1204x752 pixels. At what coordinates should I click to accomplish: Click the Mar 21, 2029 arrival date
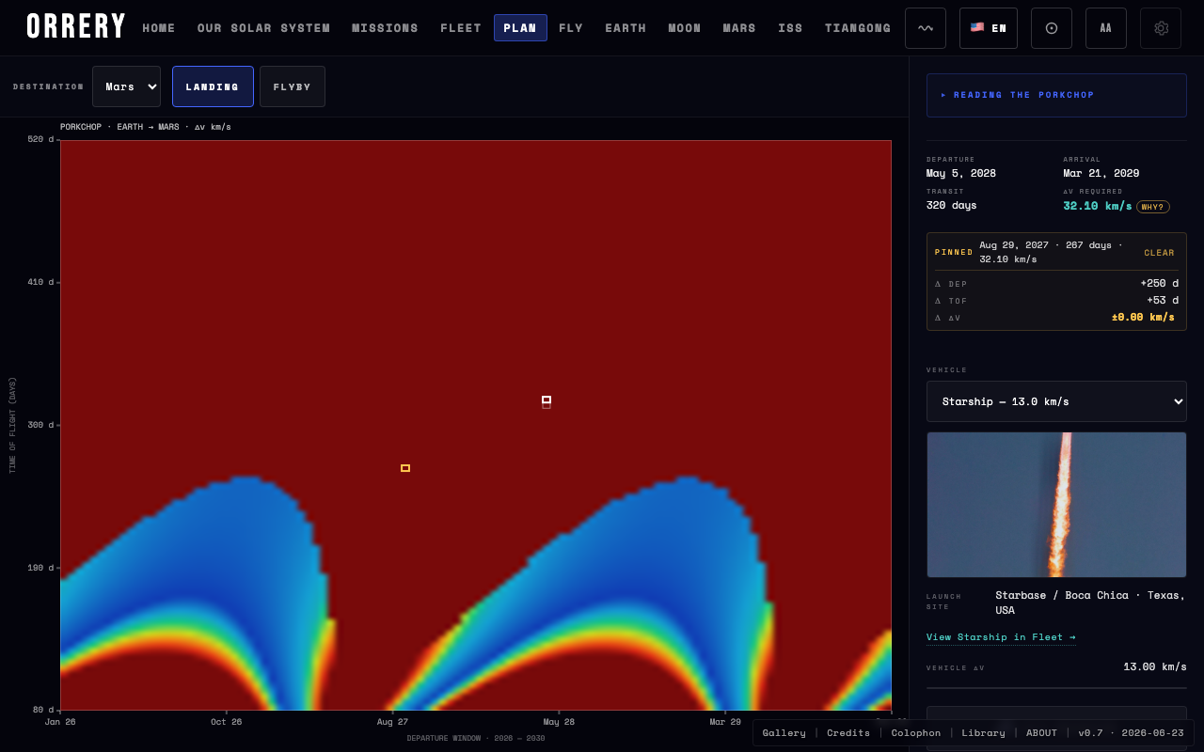pos(1101,173)
